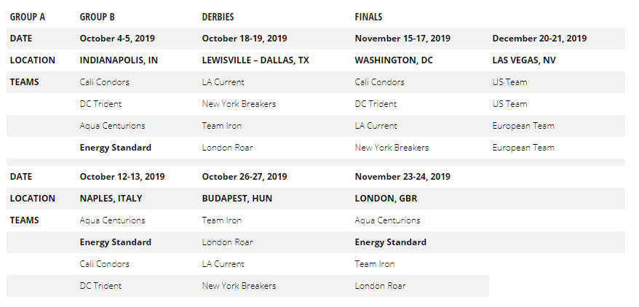Image resolution: width=639 pixels, height=307 pixels.
Task: Click Energy Standard under London teams
Action: coord(390,242)
